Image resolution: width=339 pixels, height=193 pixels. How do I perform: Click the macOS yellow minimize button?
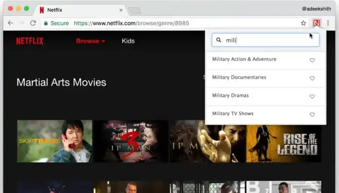[x=18, y=9]
